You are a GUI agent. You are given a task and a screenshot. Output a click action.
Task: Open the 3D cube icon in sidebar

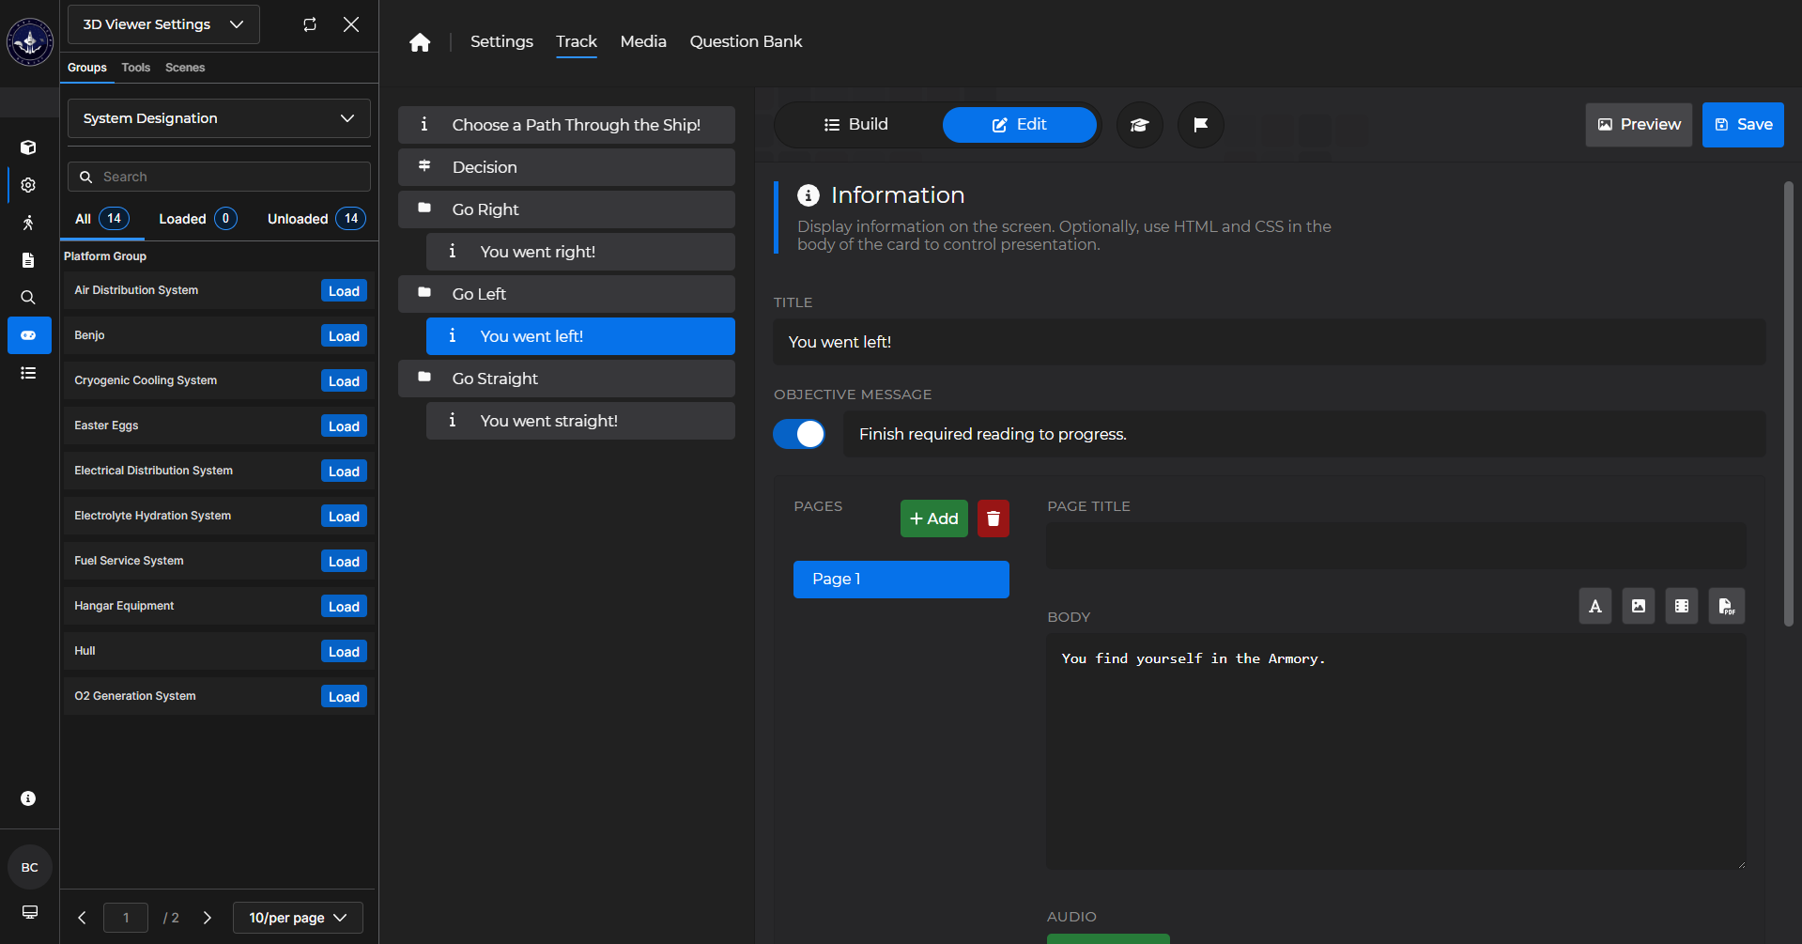[28, 147]
